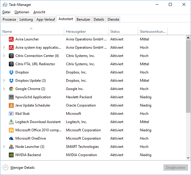Select the Avira Launcher row name
The width and height of the screenshot is (191, 175).
[27, 39]
